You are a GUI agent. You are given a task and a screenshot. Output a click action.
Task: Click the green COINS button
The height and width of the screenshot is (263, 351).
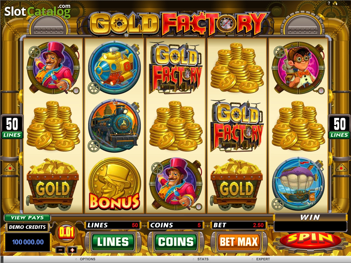176,242
